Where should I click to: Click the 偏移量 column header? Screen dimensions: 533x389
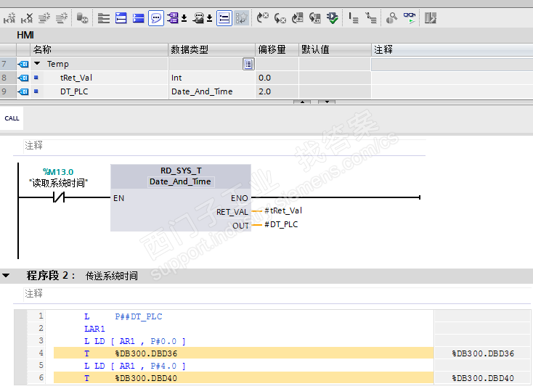[x=277, y=49]
